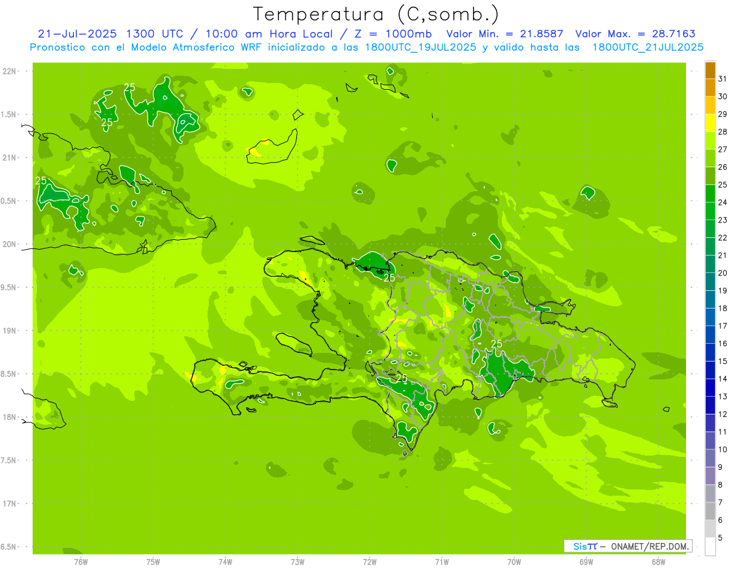Click the colorbar value label 16
The image size is (739, 570).
point(723,343)
